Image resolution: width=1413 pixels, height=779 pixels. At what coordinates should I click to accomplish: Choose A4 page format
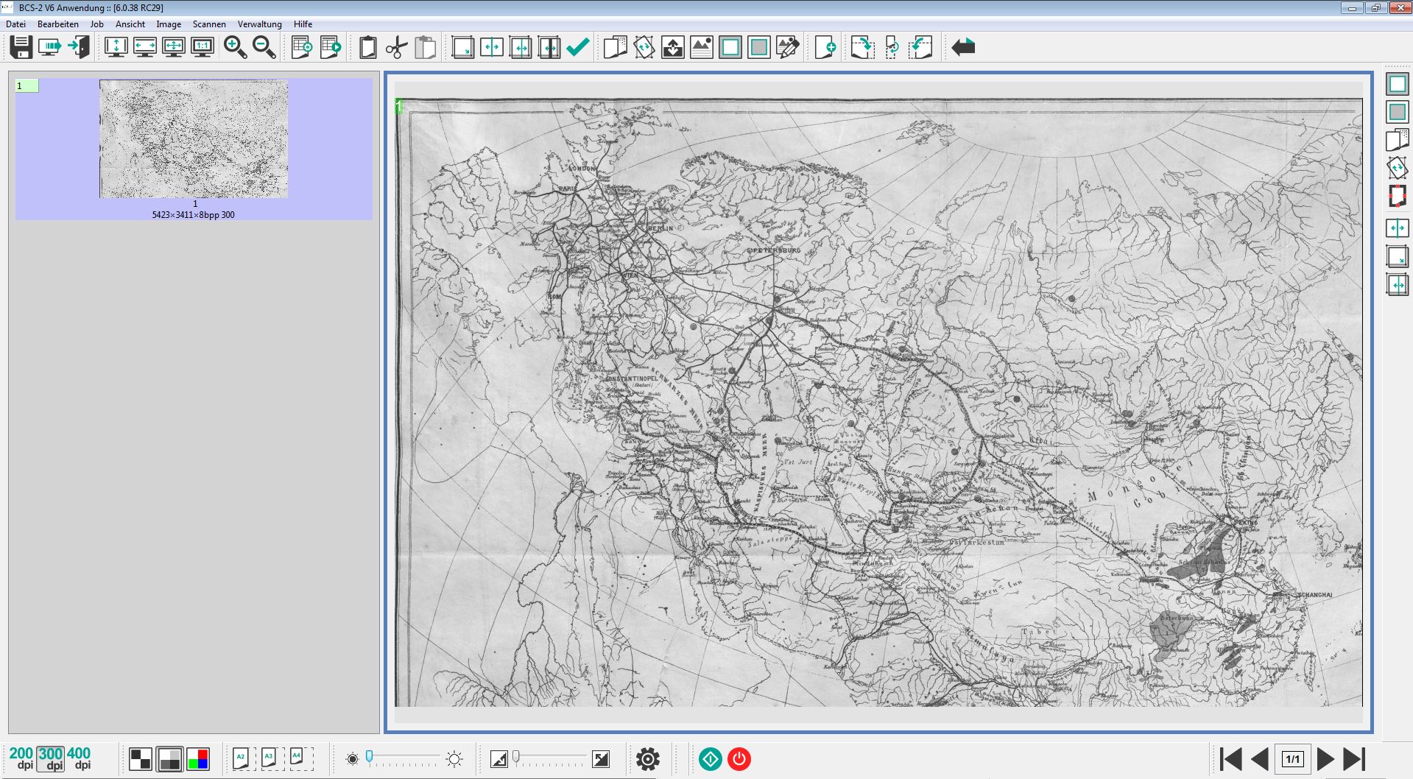pyautogui.click(x=300, y=759)
